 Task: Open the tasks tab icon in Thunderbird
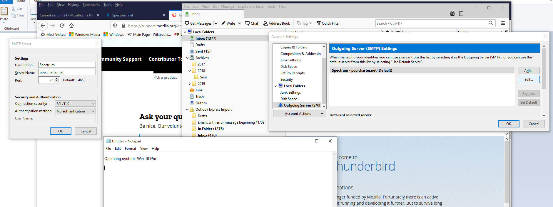[461, 14]
